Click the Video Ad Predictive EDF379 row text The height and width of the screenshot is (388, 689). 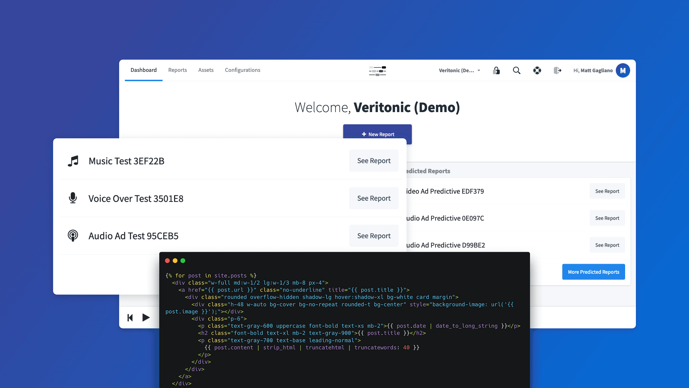[445, 191]
